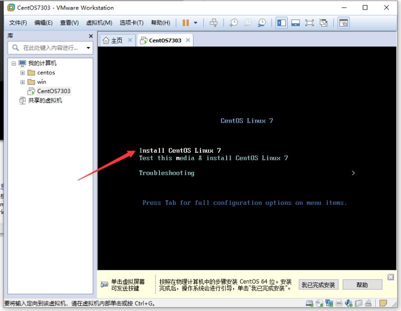Click the send Ctrl+Alt+Del toolbar icon

click(214, 23)
